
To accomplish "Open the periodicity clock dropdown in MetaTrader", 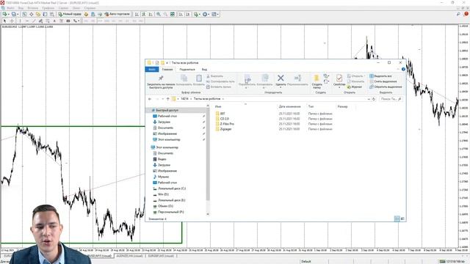I will click(x=206, y=14).
